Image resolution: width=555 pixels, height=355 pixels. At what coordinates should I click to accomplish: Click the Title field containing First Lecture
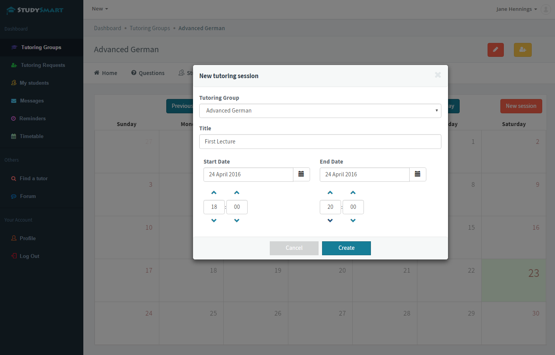[320, 142]
